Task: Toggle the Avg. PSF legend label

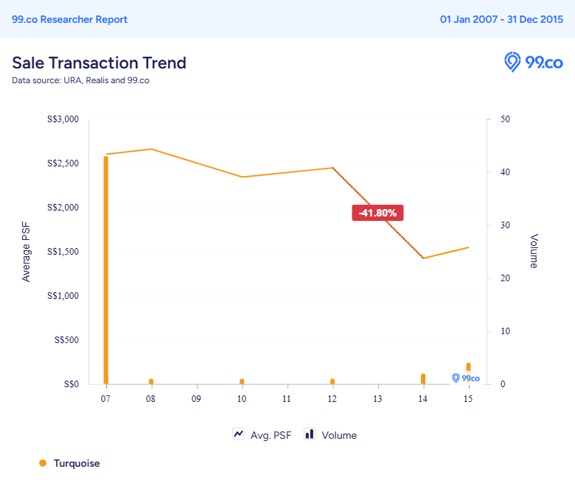Action: [x=271, y=435]
